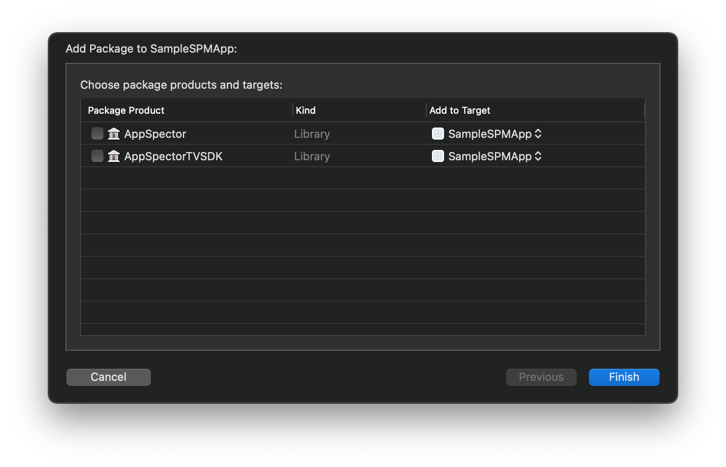Click Finish to add the package
Viewport: 726px width, 467px height.
tap(624, 377)
